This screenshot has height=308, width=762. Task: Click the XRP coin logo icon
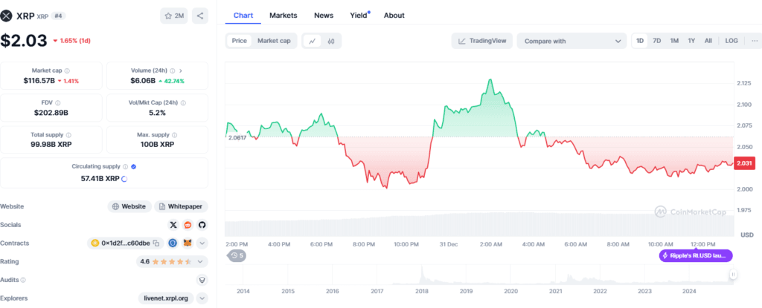pos(6,16)
